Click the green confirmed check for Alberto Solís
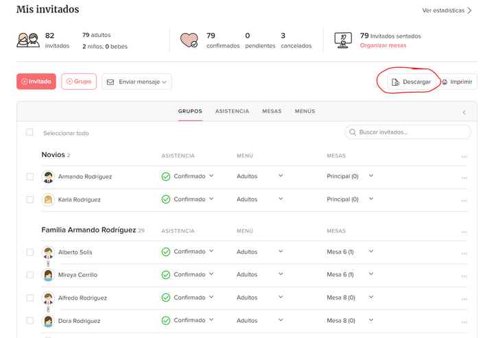This screenshot has height=338, width=494. click(x=165, y=252)
